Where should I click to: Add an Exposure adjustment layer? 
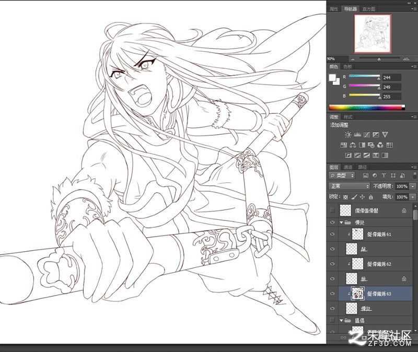[x=376, y=135]
